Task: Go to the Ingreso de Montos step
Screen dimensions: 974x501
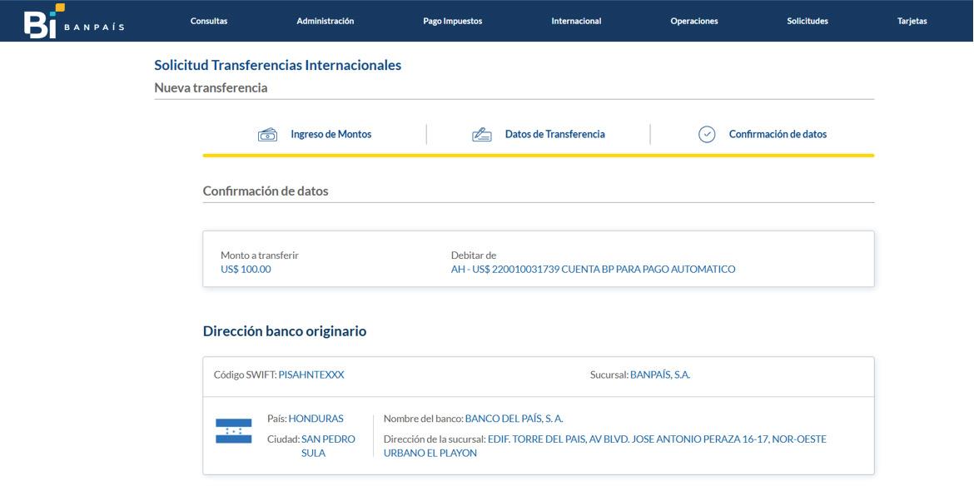Action: coord(330,134)
